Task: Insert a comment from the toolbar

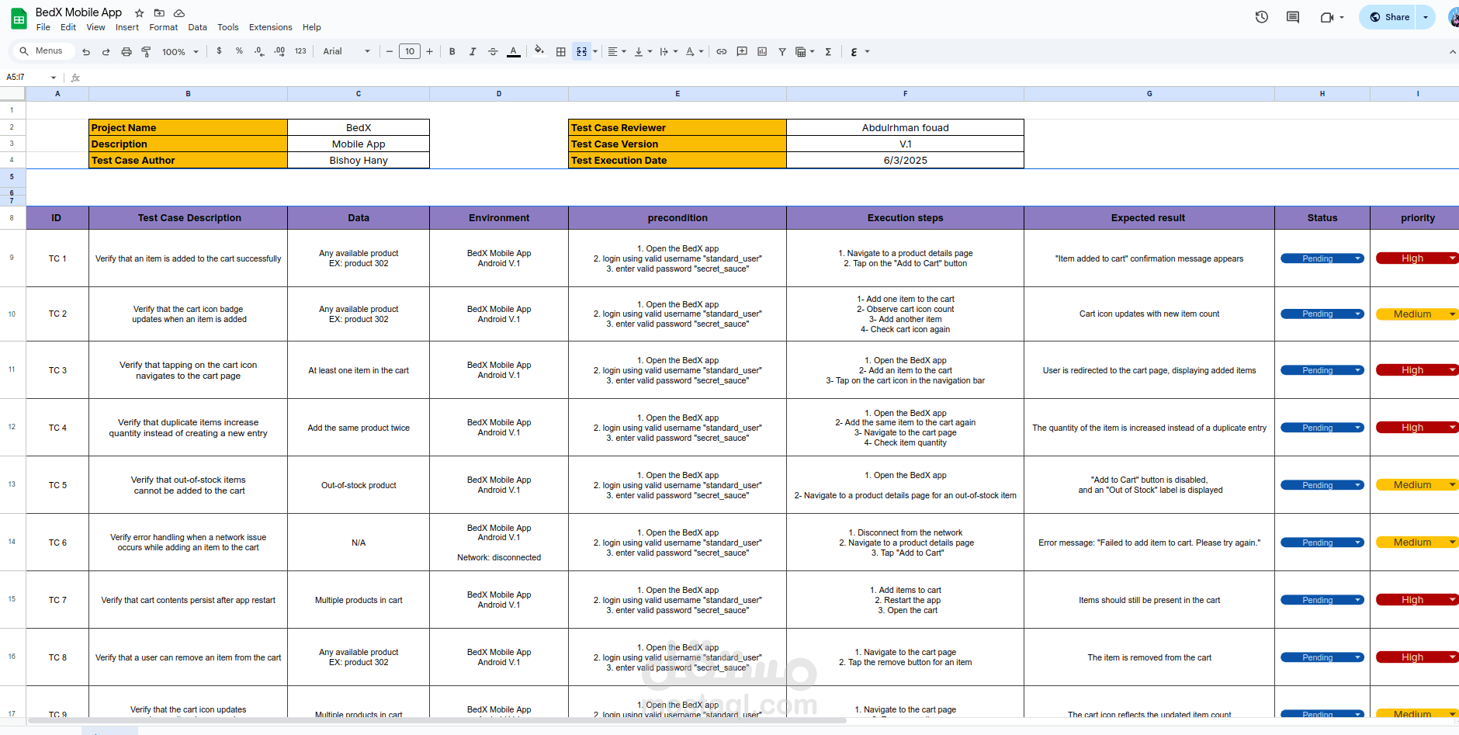Action: (x=742, y=52)
